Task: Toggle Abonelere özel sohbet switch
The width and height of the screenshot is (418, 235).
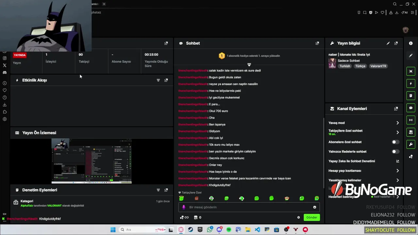Action: (395, 142)
